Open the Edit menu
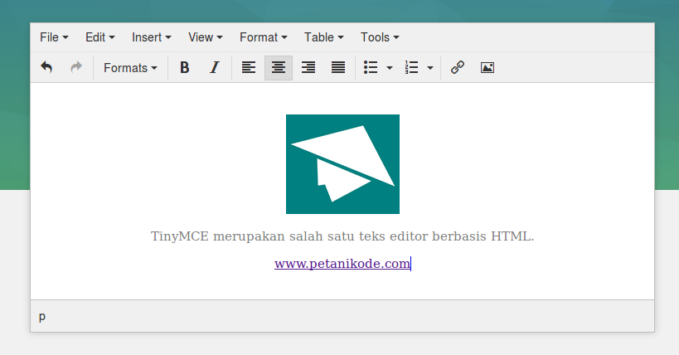Viewport: 679px width, 355px height. [100, 37]
